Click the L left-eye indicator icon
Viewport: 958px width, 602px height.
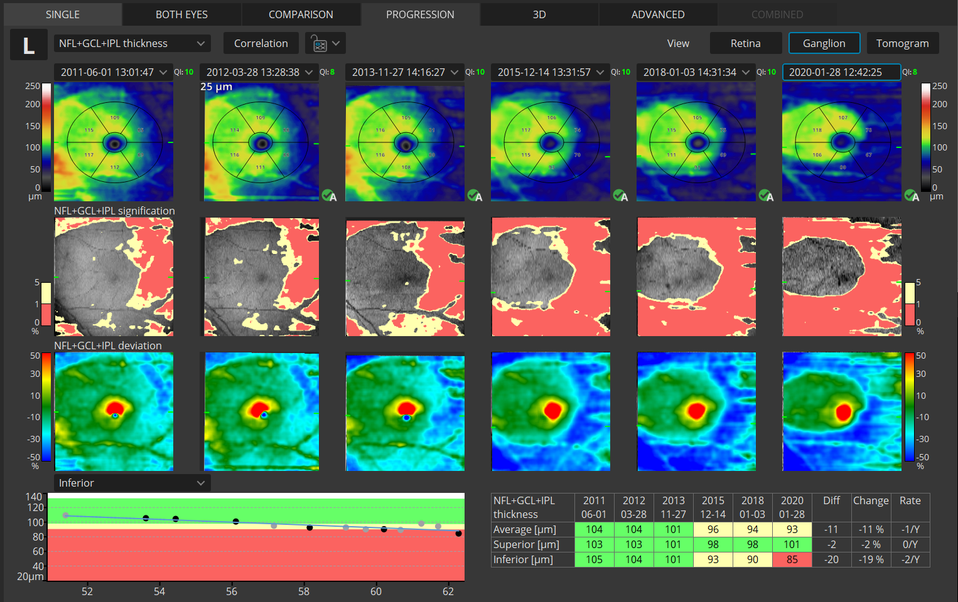[28, 45]
